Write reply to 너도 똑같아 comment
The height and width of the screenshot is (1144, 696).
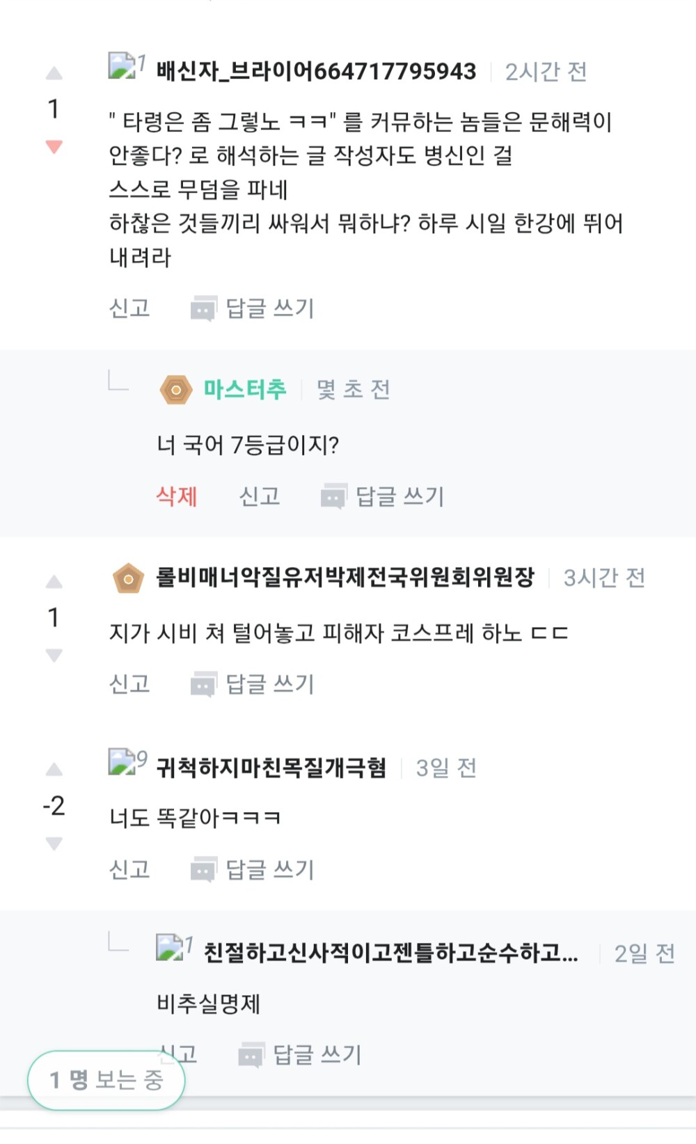(x=269, y=869)
